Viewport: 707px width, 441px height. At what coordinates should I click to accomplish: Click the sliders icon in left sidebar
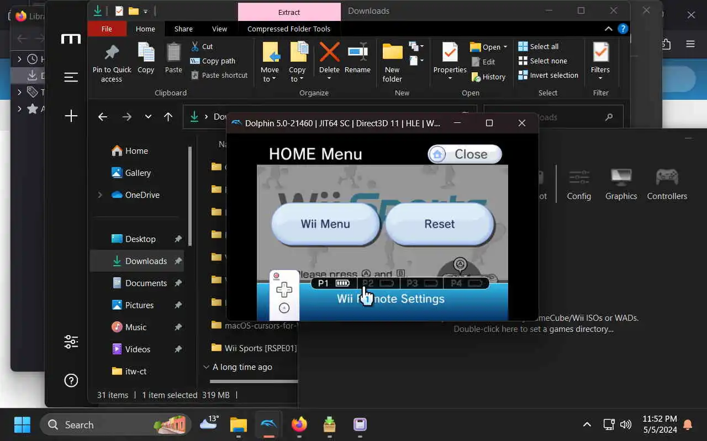coord(71,342)
